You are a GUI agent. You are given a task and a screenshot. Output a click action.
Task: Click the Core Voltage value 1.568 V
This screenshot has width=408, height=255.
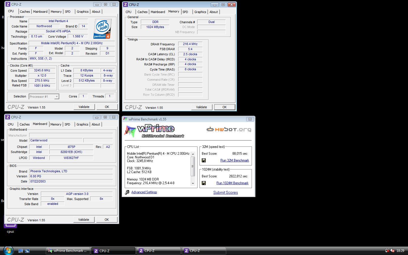(x=78, y=37)
